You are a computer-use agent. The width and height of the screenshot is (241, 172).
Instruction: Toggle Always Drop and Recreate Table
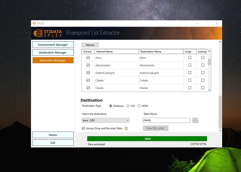coord(83,128)
